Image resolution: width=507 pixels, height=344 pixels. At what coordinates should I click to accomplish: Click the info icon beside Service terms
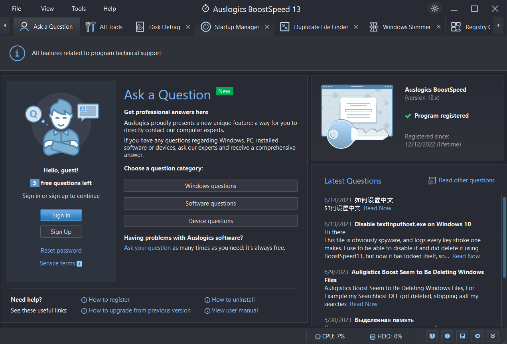79,264
